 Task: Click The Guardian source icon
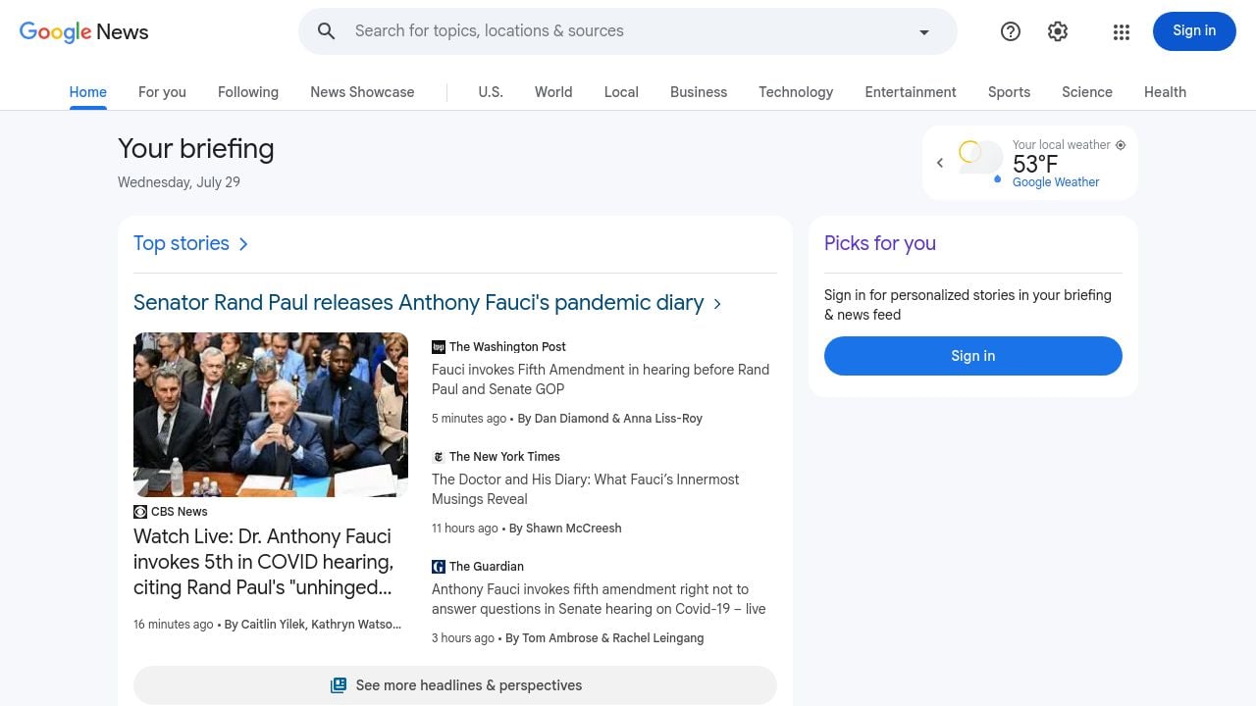coord(439,567)
